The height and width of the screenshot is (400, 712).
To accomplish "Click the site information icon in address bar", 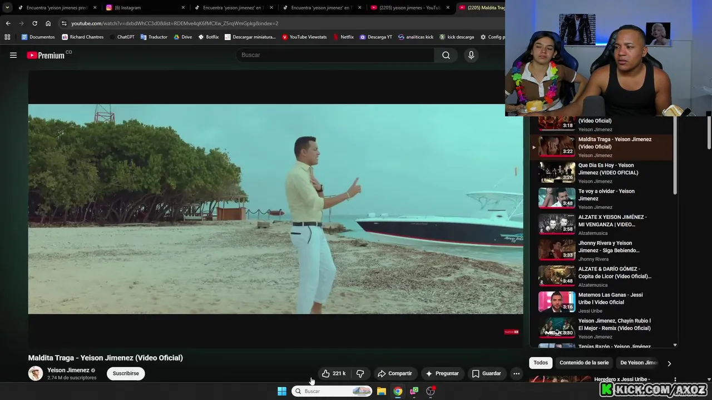I will tap(64, 23).
